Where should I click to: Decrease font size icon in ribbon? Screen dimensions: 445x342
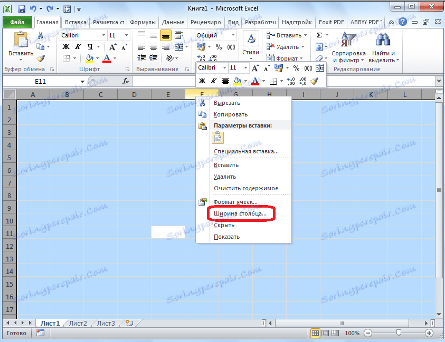click(124, 47)
